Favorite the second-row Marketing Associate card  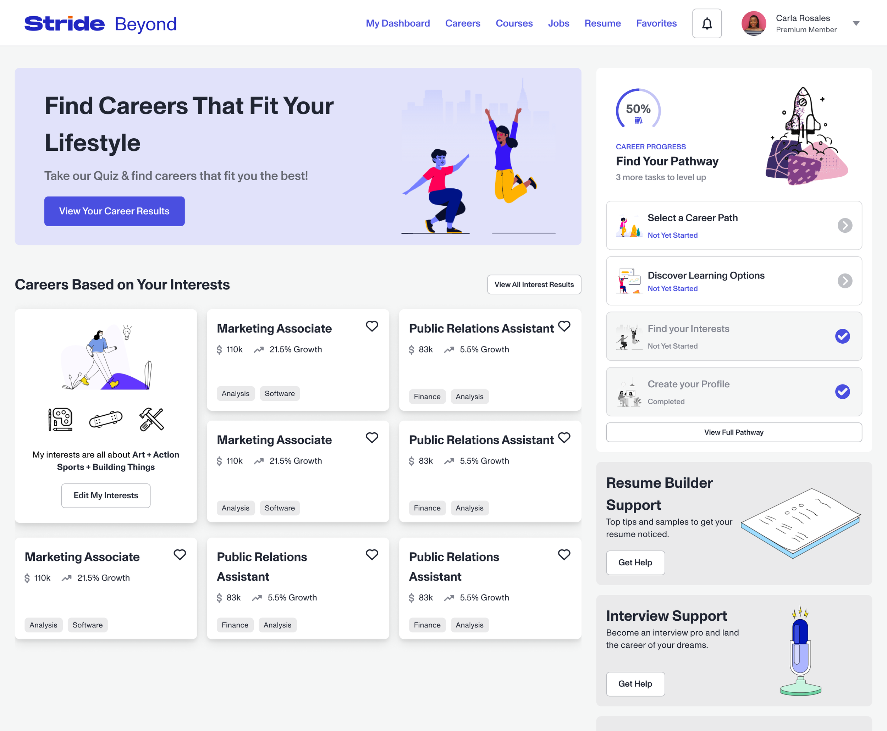coord(371,438)
